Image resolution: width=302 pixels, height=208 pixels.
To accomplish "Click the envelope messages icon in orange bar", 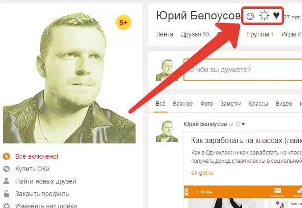I will [278, 191].
